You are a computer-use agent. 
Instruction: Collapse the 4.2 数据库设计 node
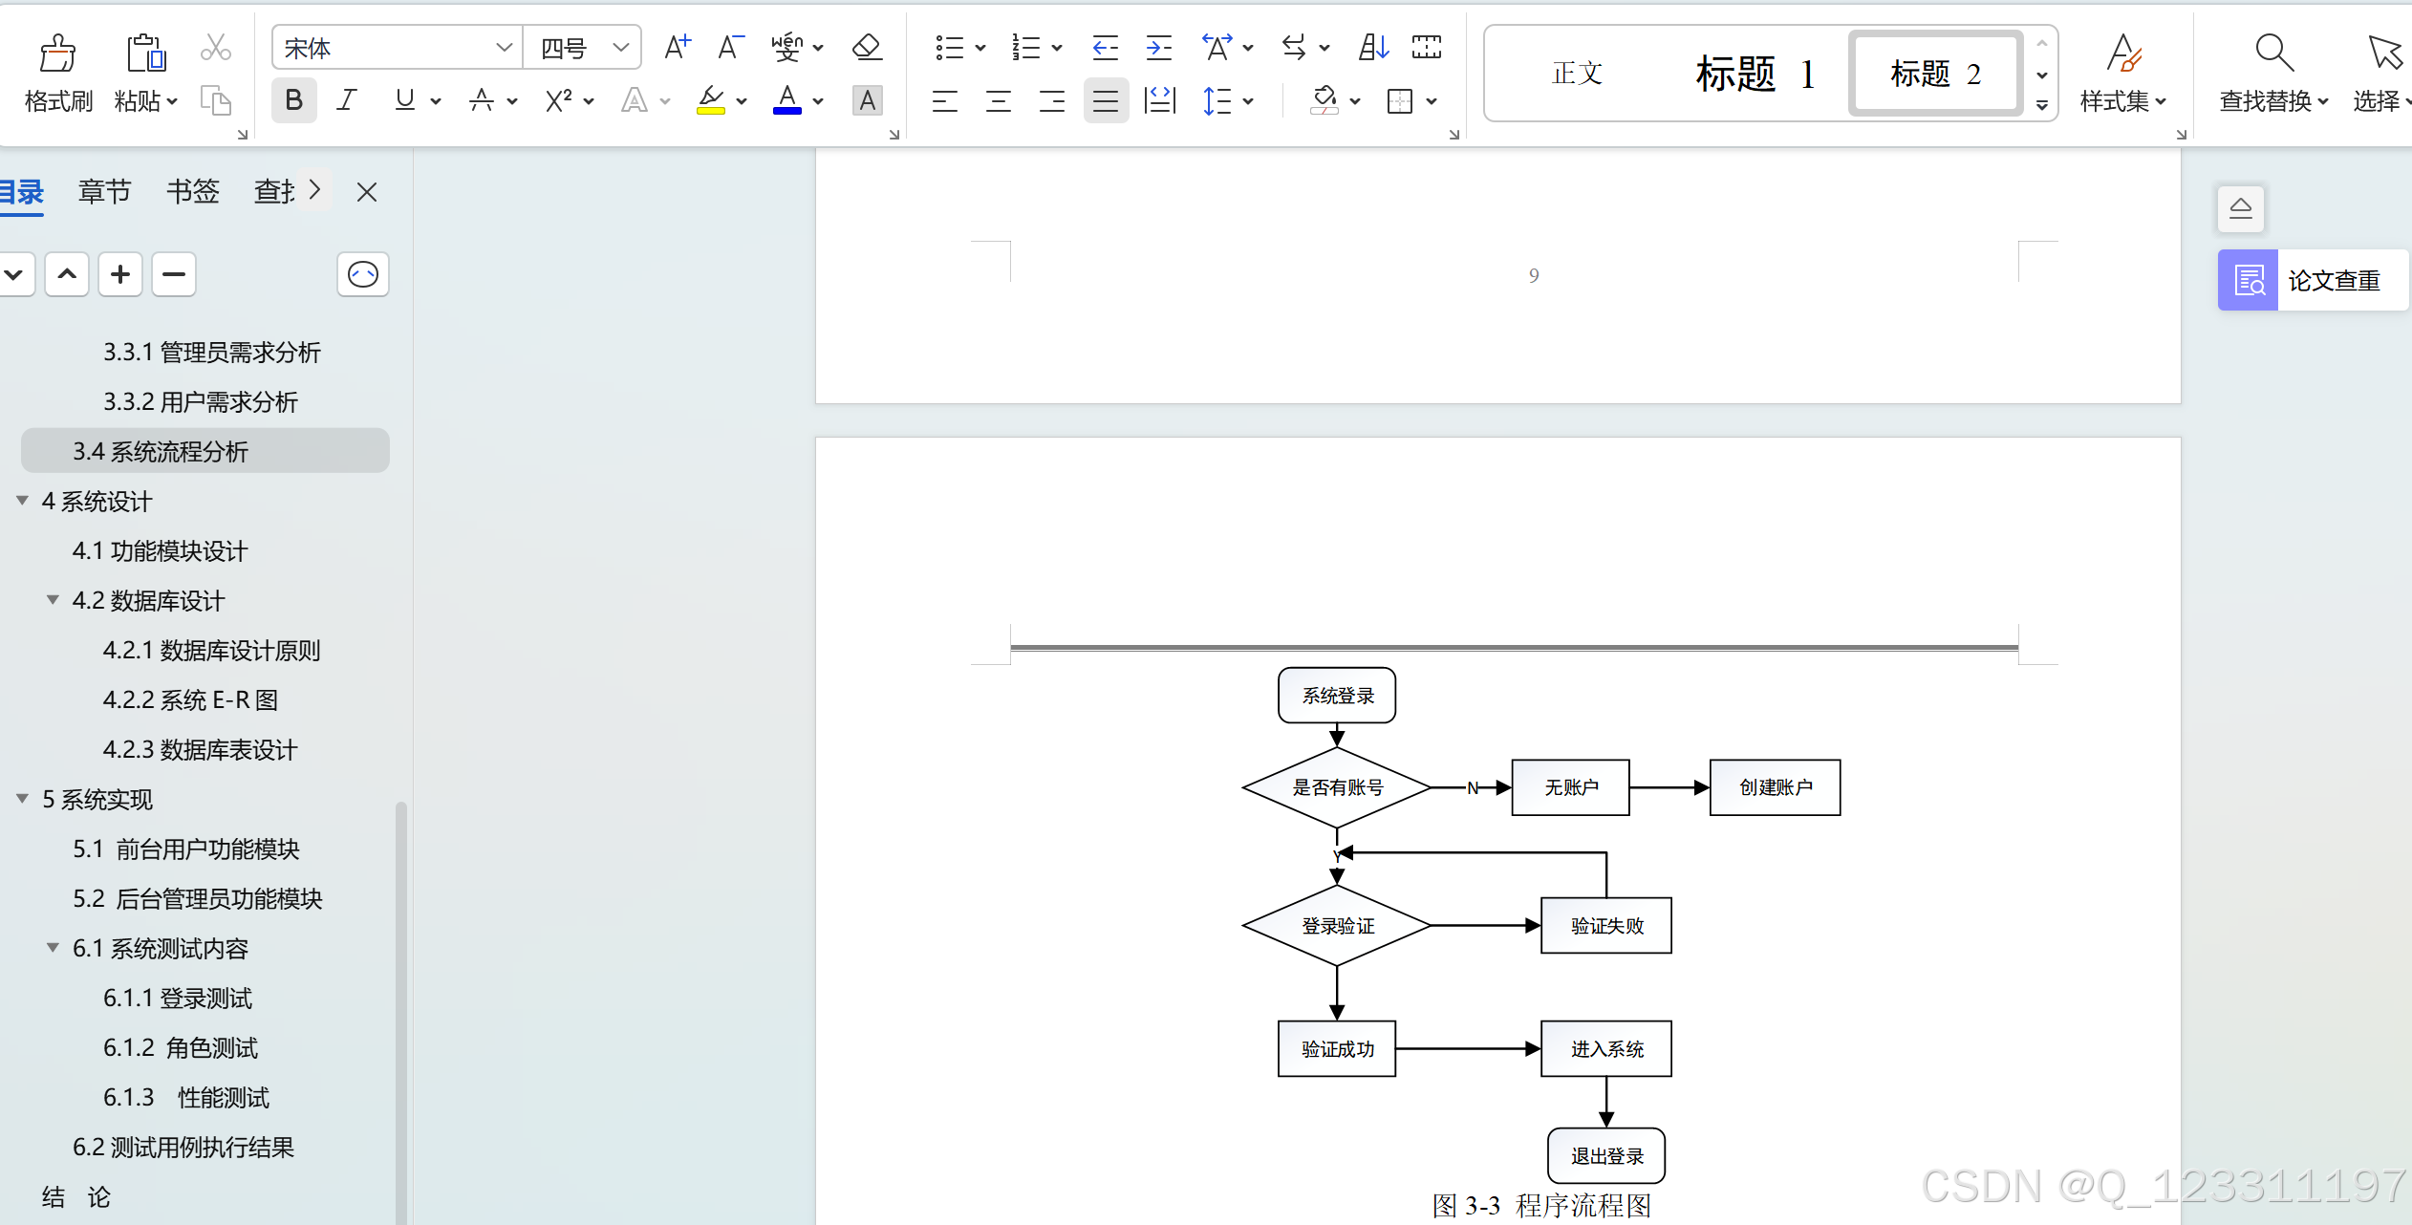(x=53, y=600)
